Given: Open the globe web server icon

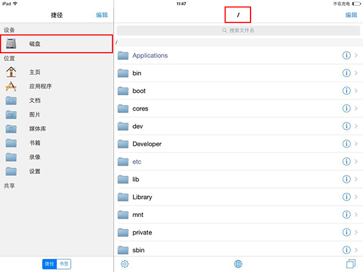Looking at the screenshot, I should [238, 264].
